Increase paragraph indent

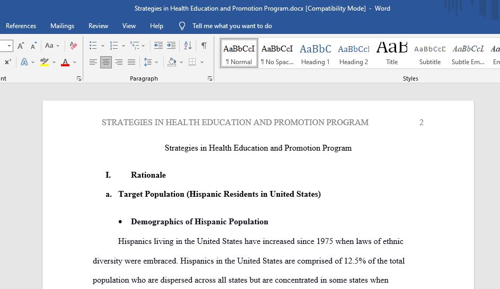click(x=171, y=46)
